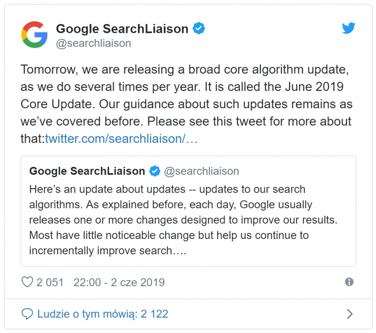Viewport: 376px width, 333px height.
Task: Click the verified badge in the quoted tweet
Action: coord(155,171)
